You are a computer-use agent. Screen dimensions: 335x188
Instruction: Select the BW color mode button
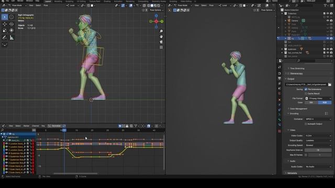311,102
